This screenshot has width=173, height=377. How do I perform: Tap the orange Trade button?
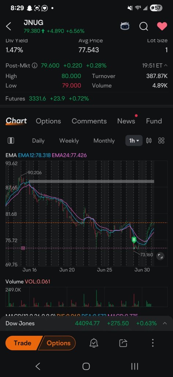click(22, 343)
